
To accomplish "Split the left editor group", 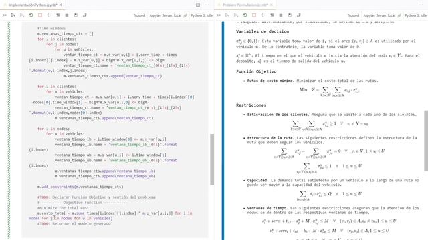I will 198,5.
